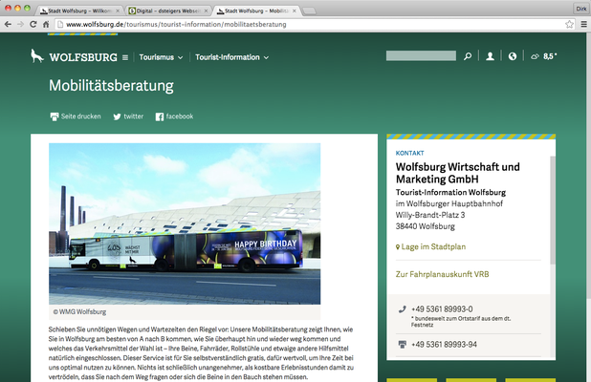Close the first Stadt Wolfsburg tab

point(118,11)
